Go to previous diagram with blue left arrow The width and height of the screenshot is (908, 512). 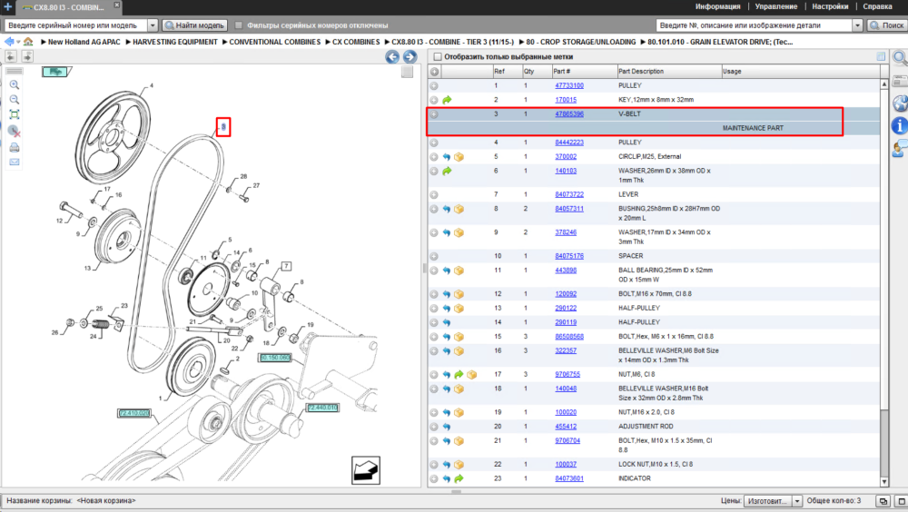tap(392, 57)
